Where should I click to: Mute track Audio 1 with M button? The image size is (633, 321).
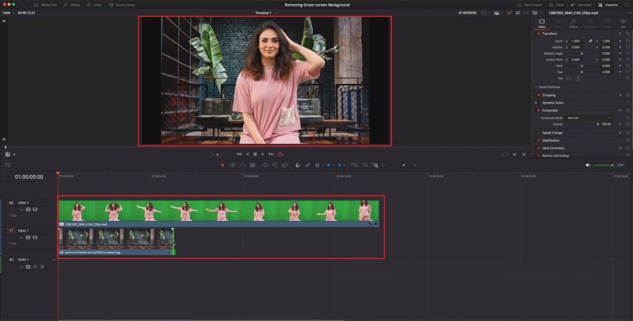pyautogui.click(x=42, y=267)
